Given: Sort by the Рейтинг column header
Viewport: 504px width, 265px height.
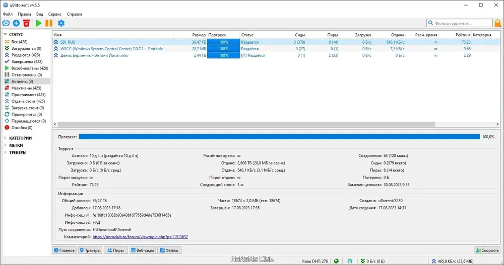Looking at the screenshot, I should [455, 35].
